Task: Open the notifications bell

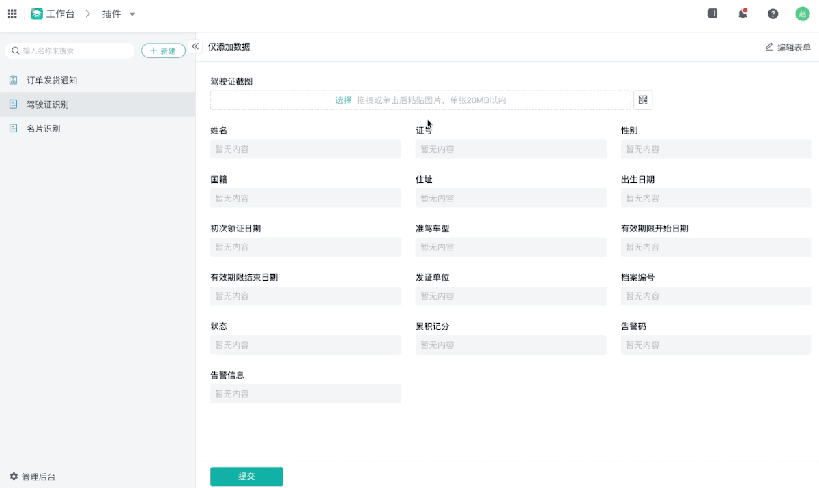Action: coord(743,14)
